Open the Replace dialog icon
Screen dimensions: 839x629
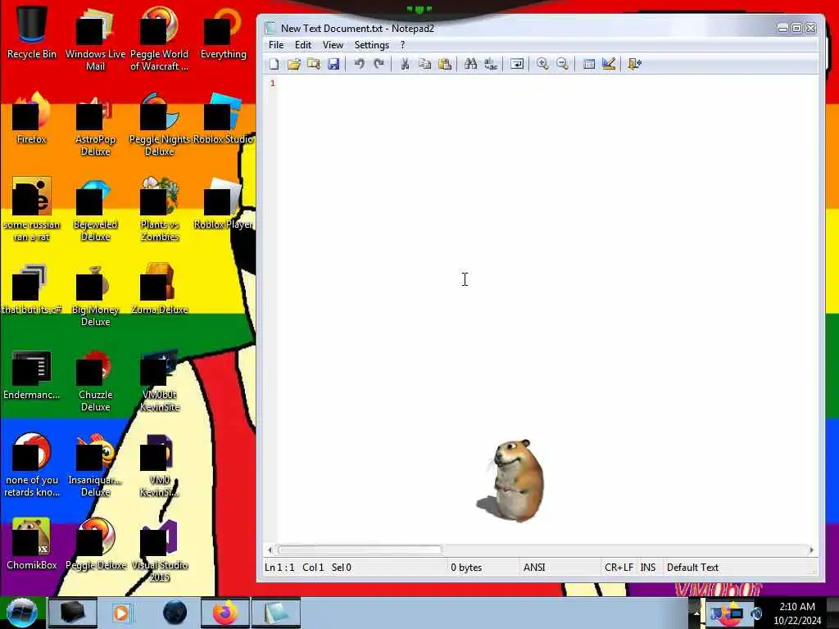(491, 64)
